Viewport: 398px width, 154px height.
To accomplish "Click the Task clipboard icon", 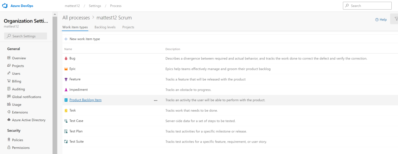I will click(x=66, y=110).
